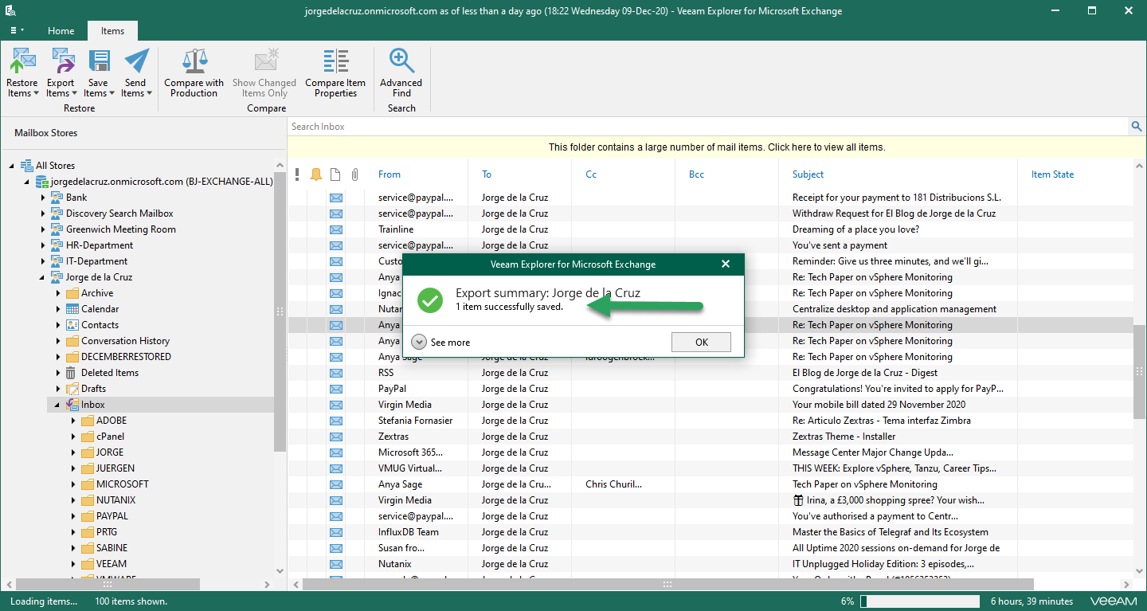Viewport: 1147px width, 611px height.
Task: Collapse the Jorge de la Cruz mailbox
Action: tap(43, 277)
